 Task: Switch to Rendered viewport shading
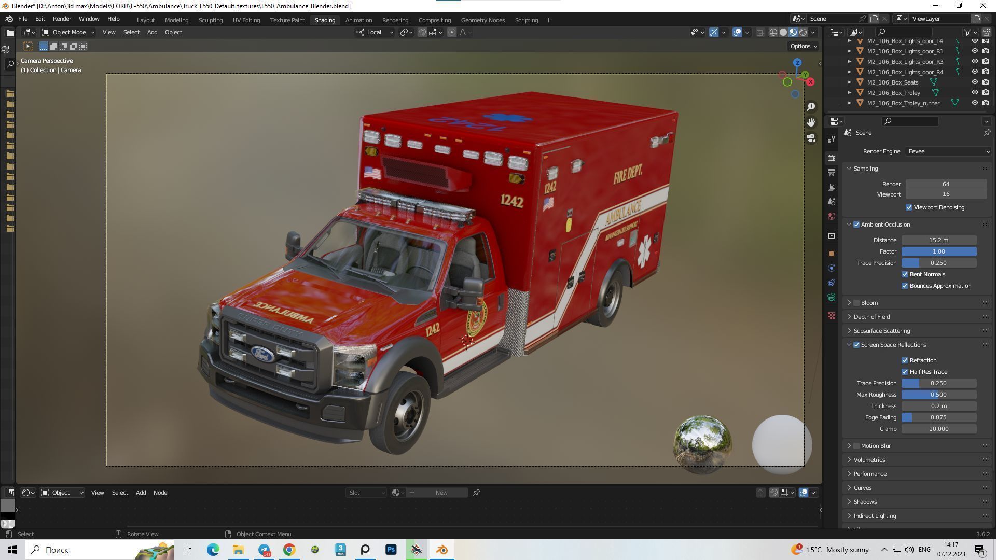click(x=803, y=32)
